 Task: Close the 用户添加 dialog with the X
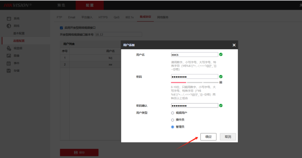(234, 45)
